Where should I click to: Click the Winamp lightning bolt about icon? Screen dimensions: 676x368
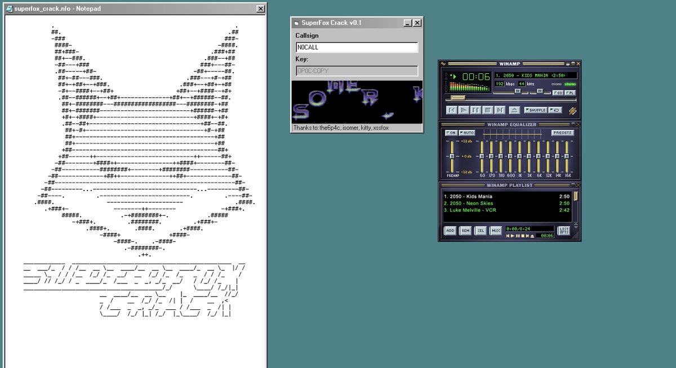pyautogui.click(x=572, y=111)
